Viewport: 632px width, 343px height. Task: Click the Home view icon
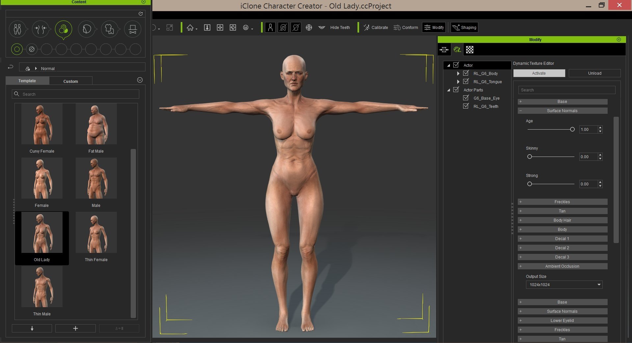[190, 28]
